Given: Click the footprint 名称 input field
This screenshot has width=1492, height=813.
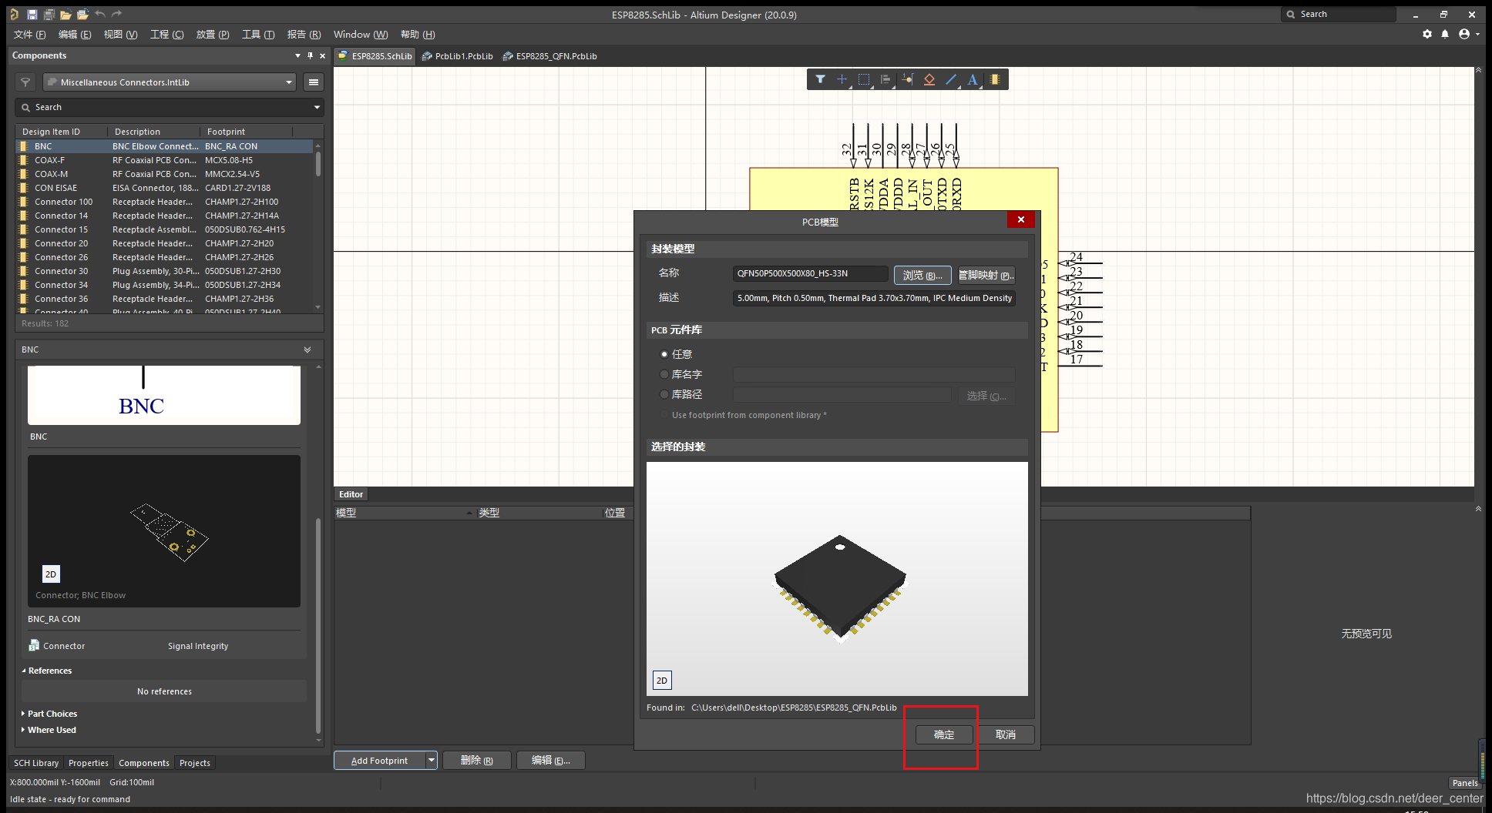Looking at the screenshot, I should click(x=809, y=273).
